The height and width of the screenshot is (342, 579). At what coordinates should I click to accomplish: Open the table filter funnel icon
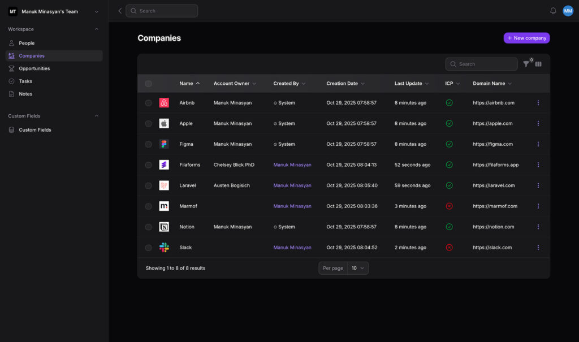click(x=526, y=64)
